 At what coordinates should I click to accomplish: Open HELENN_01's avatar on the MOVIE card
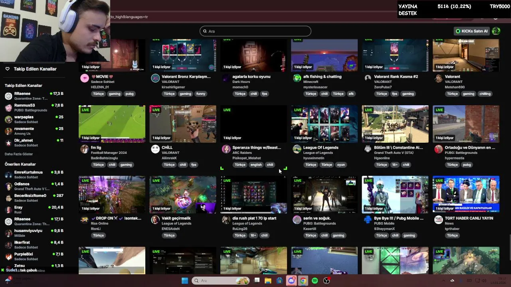(x=85, y=78)
